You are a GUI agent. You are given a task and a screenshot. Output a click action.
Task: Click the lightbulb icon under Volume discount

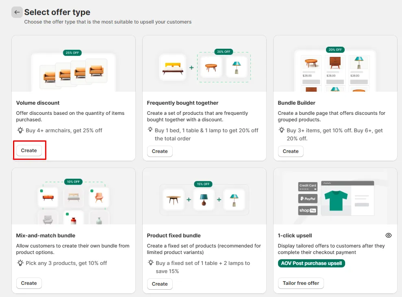tap(20, 130)
